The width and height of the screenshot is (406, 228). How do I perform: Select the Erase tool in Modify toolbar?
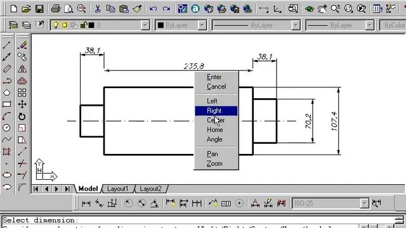(22, 45)
